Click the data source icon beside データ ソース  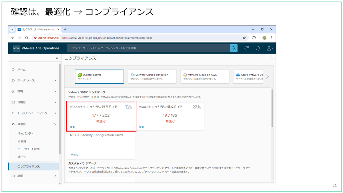point(13,80)
